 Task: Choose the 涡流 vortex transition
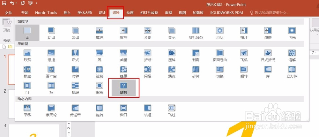coord(172,72)
